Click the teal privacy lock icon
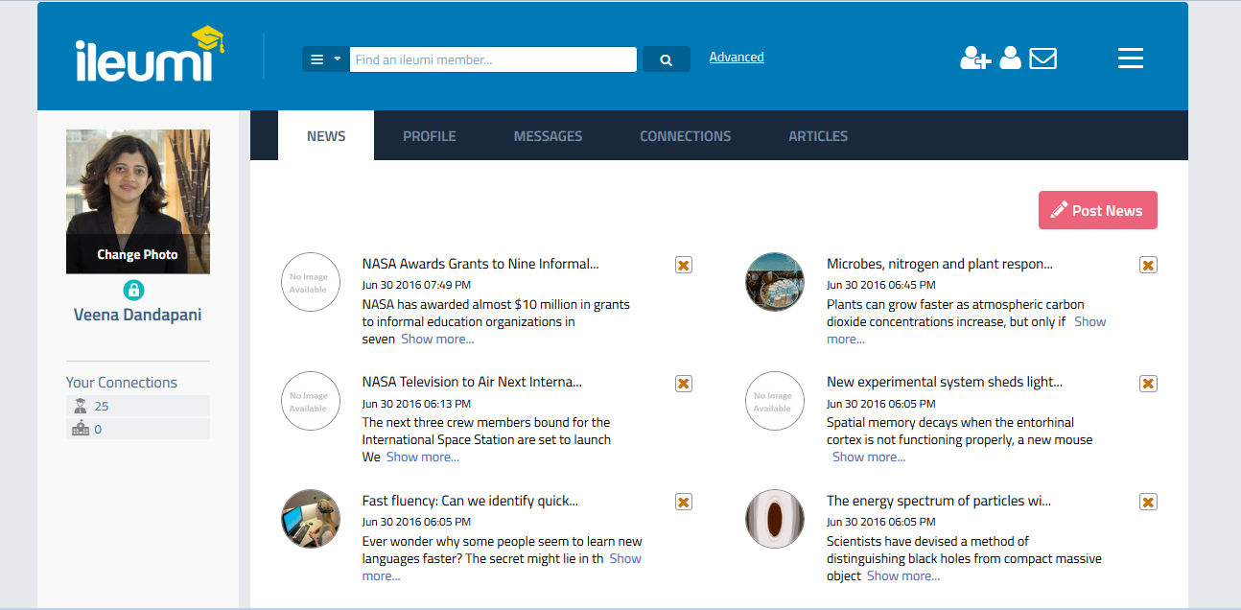Image resolution: width=1241 pixels, height=610 pixels. 134,290
